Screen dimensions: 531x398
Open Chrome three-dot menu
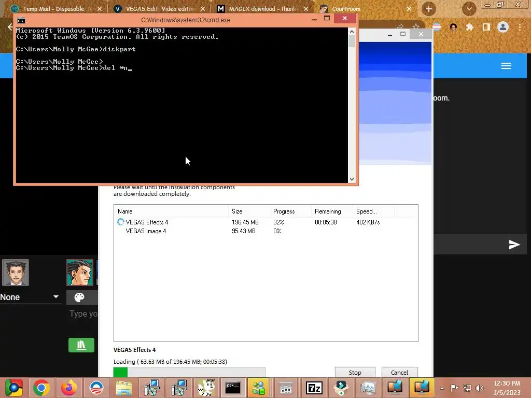520,27
